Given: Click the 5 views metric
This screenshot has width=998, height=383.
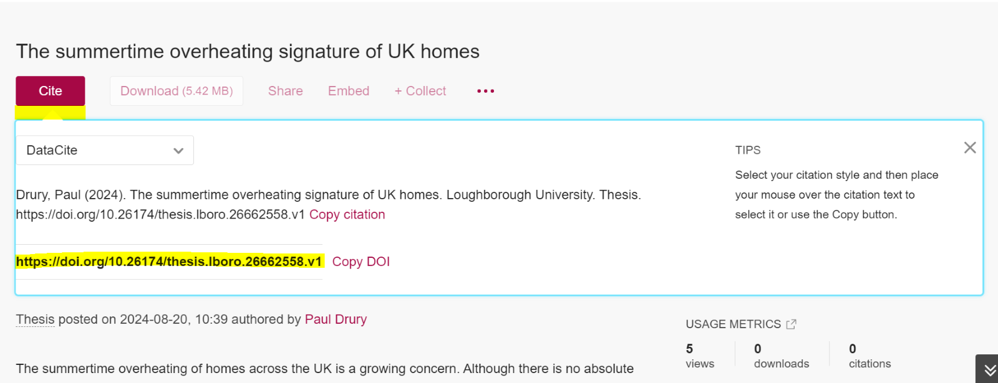Looking at the screenshot, I should point(700,356).
